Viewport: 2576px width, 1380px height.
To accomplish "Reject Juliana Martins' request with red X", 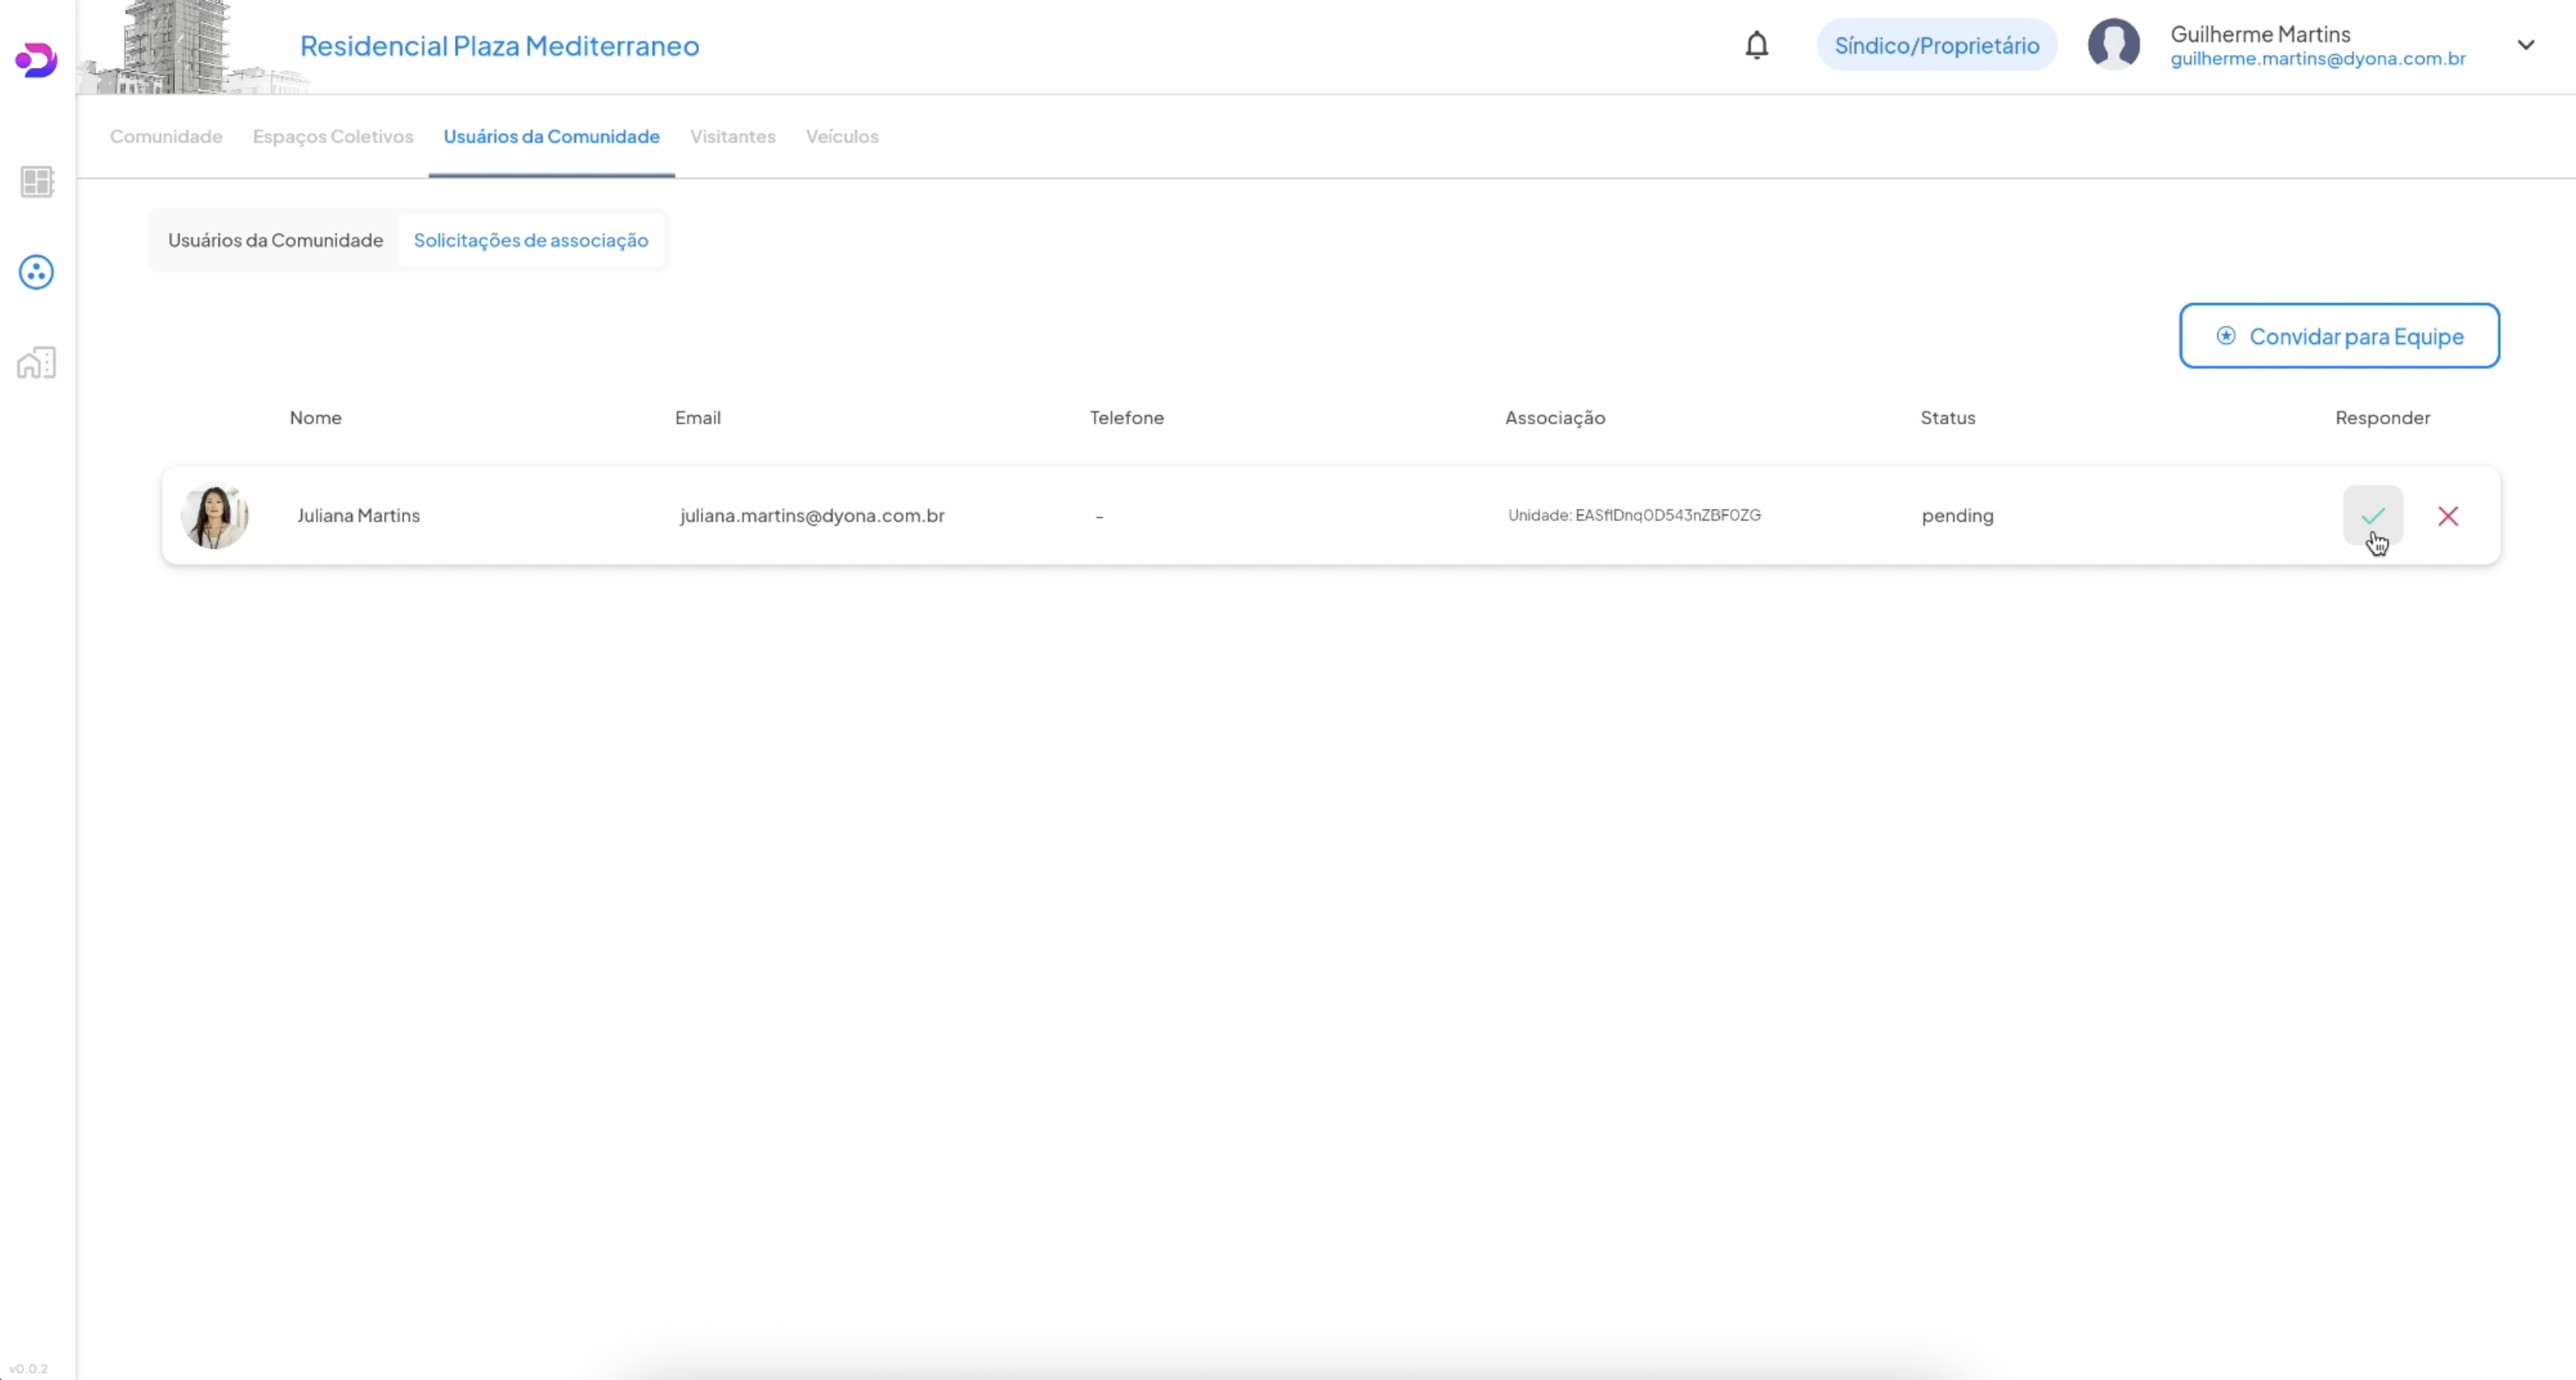I will 2448,515.
